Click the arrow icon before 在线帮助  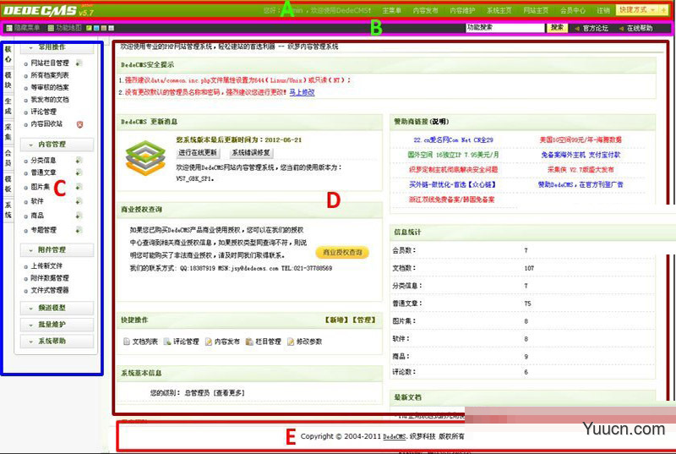[621, 29]
